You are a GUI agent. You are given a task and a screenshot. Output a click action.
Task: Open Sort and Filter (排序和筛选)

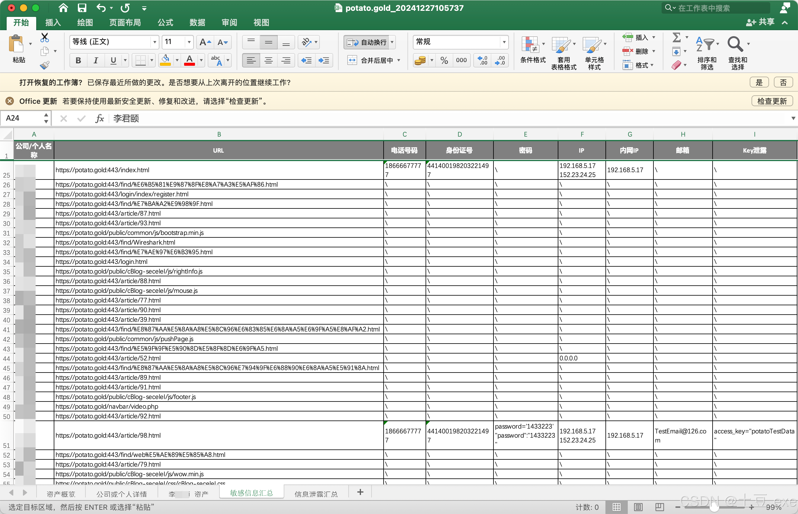[707, 53]
